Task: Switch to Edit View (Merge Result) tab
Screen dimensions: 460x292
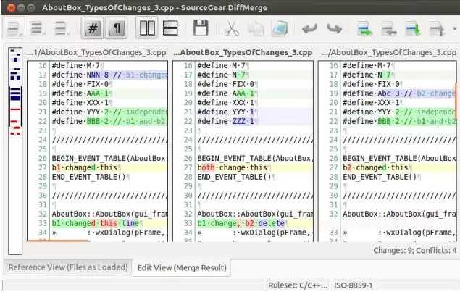Action: tap(182, 267)
